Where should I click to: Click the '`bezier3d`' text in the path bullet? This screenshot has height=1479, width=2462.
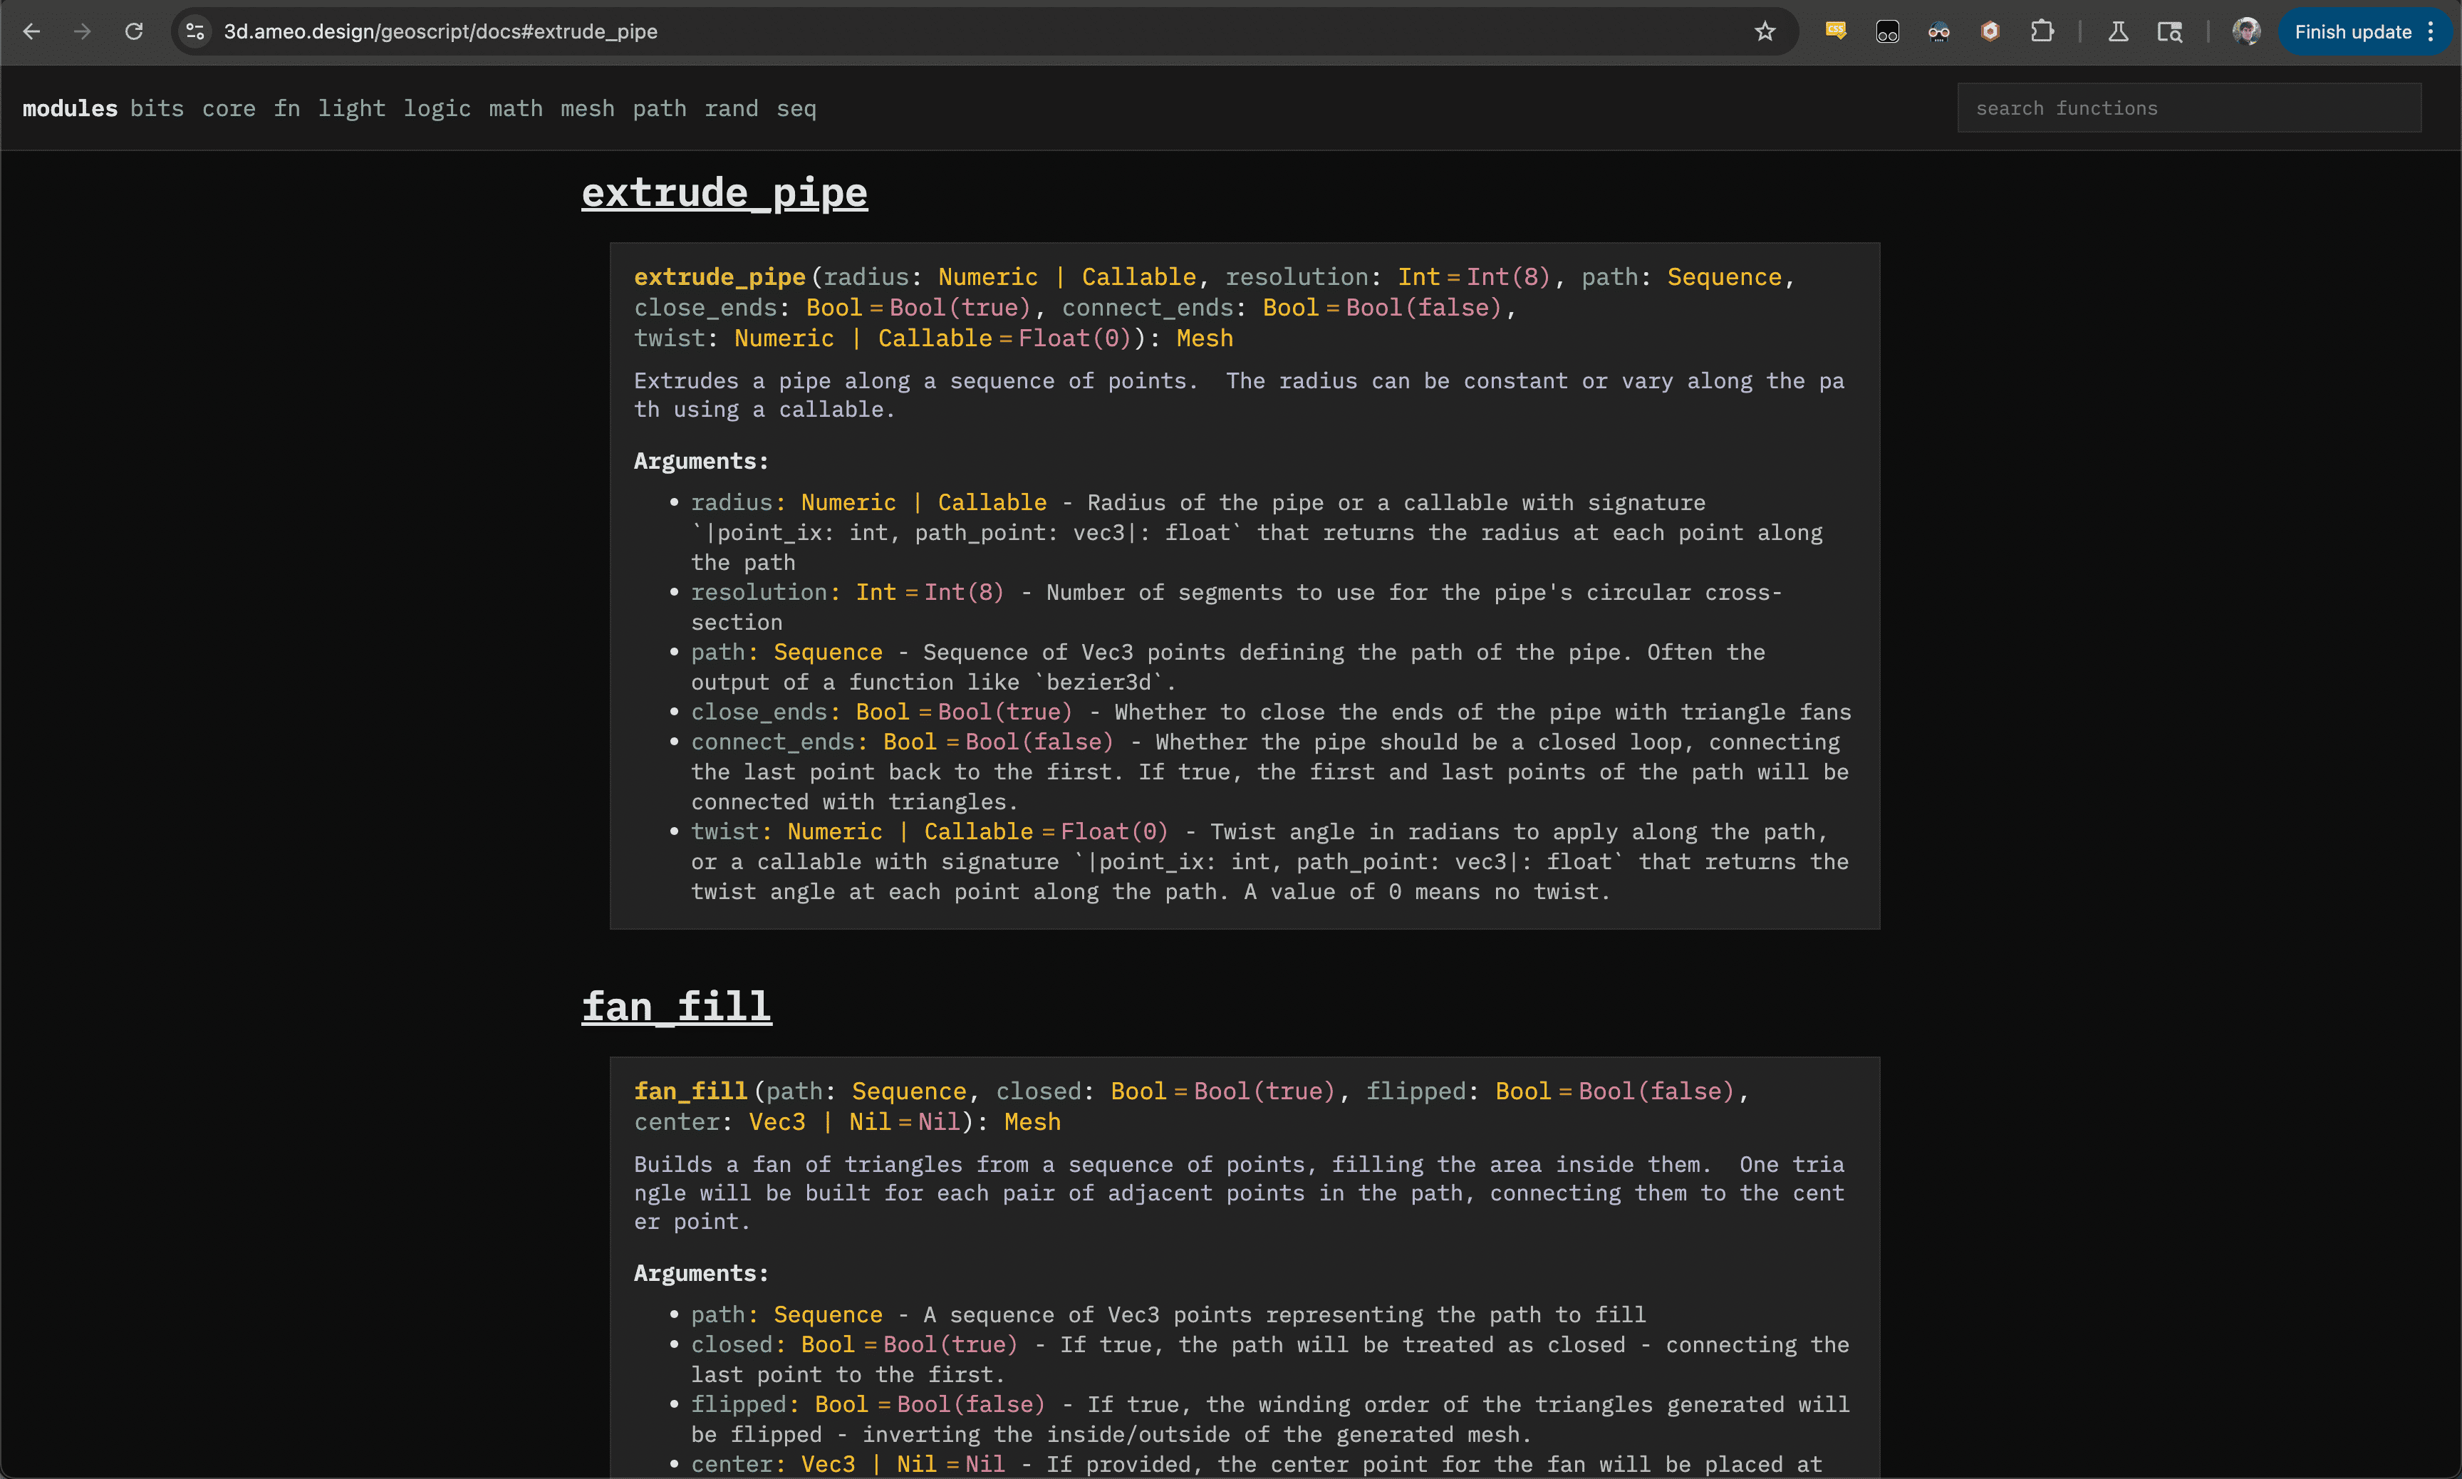click(1099, 682)
